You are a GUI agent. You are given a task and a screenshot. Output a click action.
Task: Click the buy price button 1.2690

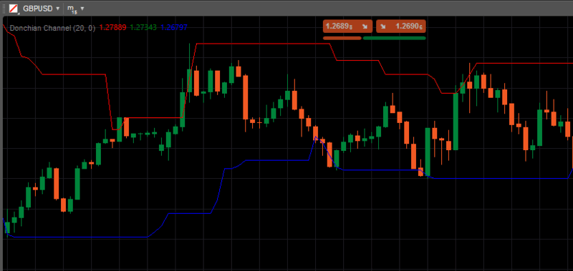pos(401,26)
